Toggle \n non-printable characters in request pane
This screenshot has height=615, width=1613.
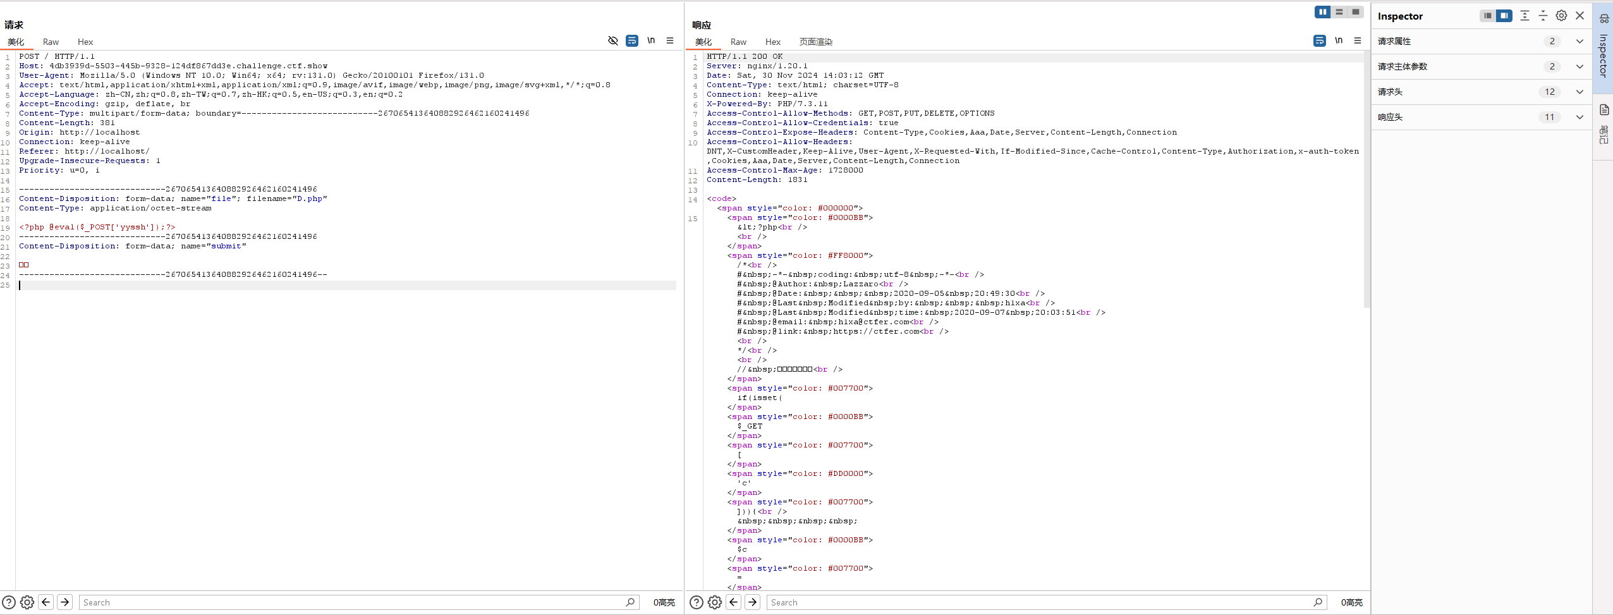651,40
